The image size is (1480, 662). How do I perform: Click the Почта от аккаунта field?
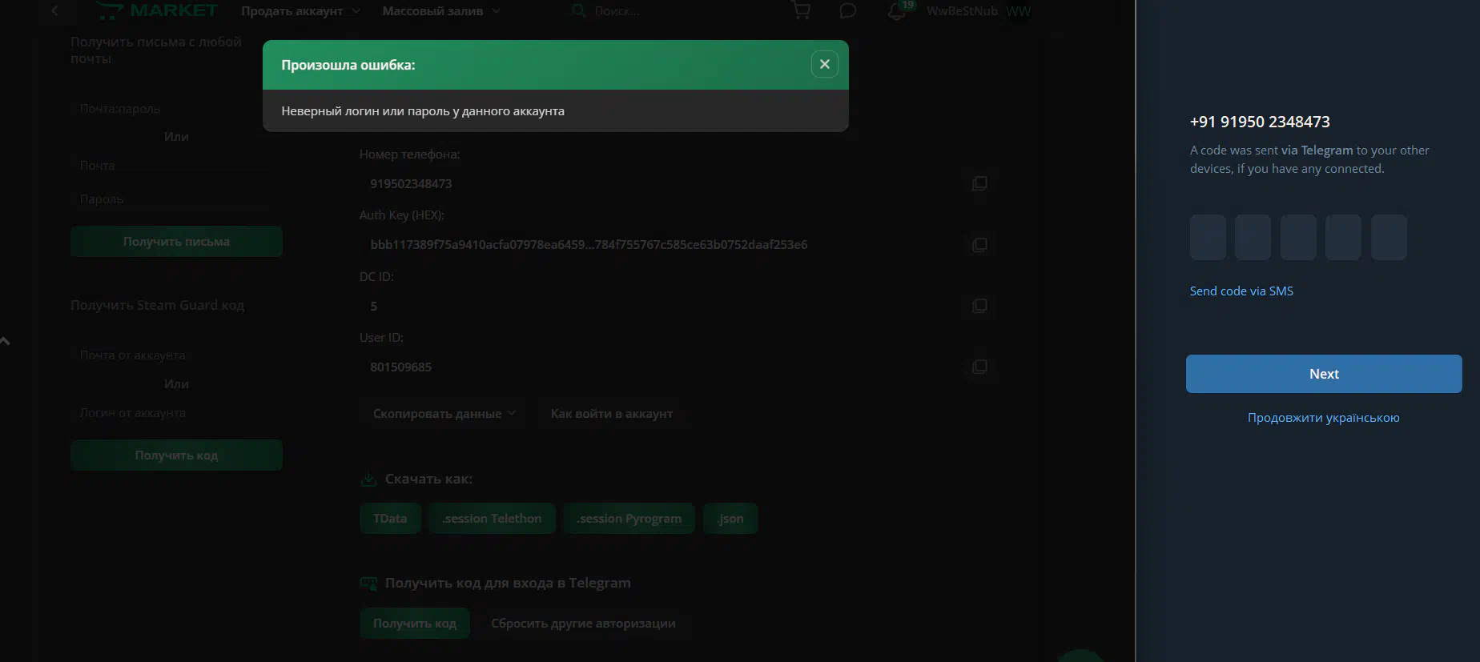click(176, 355)
